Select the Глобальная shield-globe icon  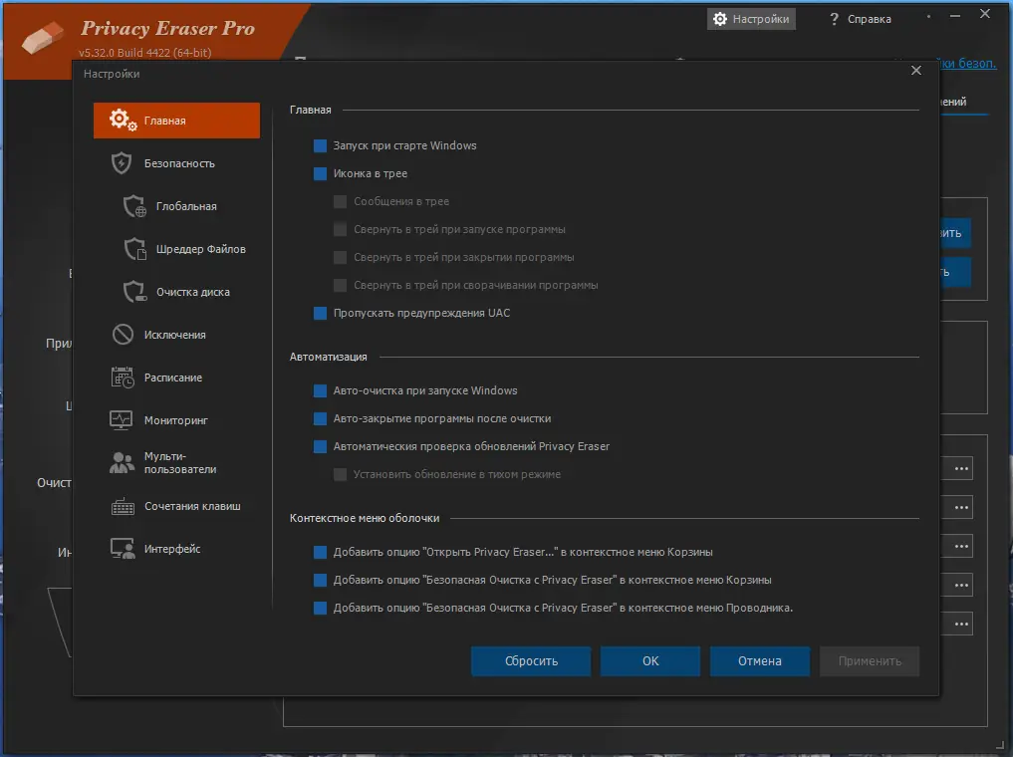134,206
